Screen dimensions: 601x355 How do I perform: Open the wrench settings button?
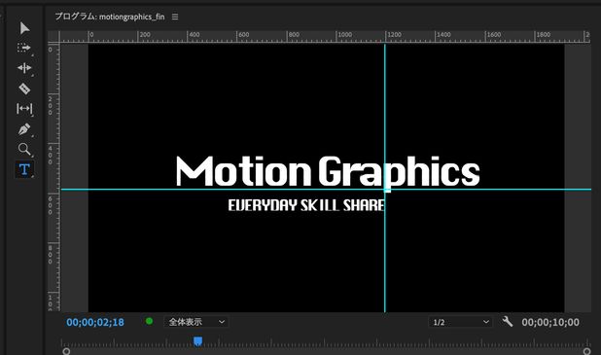tap(508, 321)
